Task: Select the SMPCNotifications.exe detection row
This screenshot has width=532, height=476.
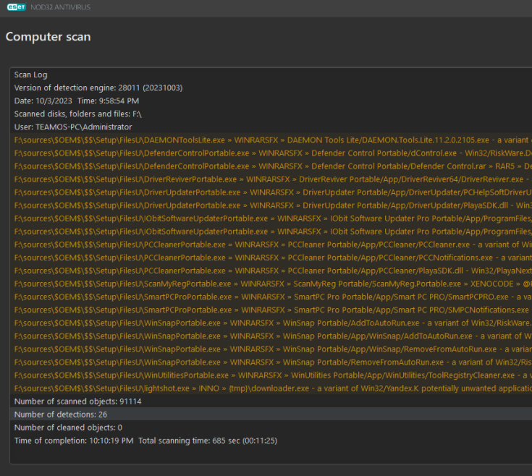Action: (271, 310)
